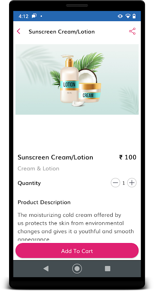
Task: Select the Cream & Lotion category label
Action: click(x=38, y=168)
